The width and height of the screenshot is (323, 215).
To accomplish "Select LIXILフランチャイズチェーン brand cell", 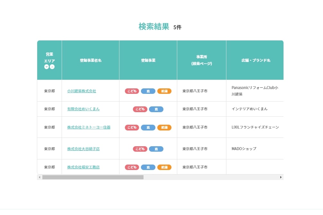I will (255, 127).
